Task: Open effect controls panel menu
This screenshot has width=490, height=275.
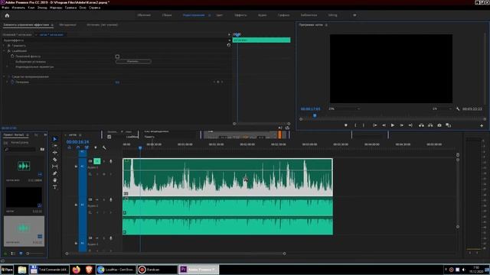Action: [x=52, y=25]
